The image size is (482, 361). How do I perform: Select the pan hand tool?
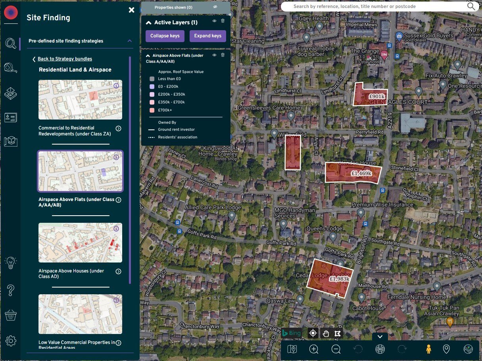[325, 333]
